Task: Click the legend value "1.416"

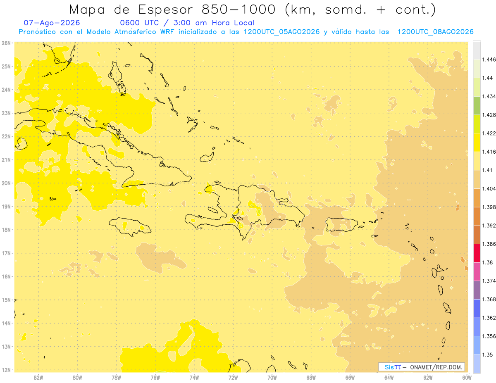Action: coord(489,152)
